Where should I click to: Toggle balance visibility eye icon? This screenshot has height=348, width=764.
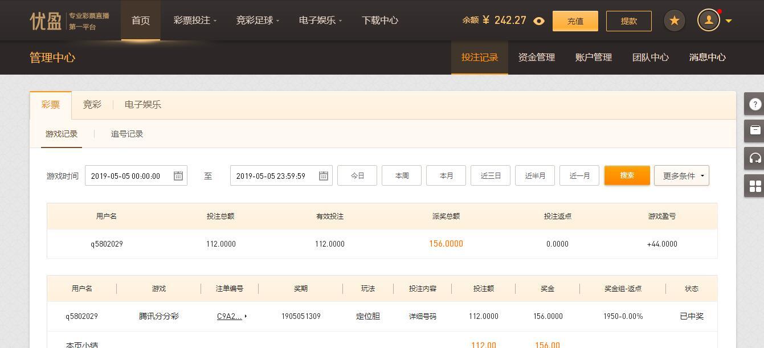[x=539, y=21]
